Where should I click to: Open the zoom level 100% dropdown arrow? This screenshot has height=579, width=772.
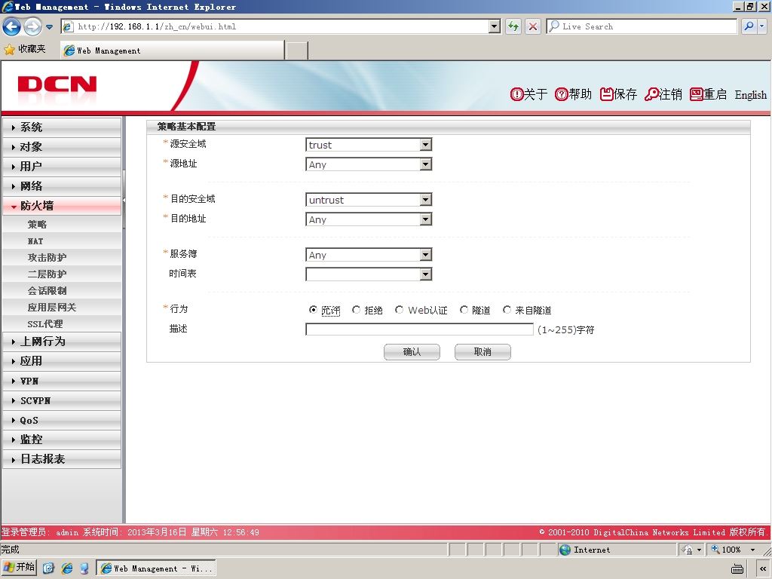752,550
